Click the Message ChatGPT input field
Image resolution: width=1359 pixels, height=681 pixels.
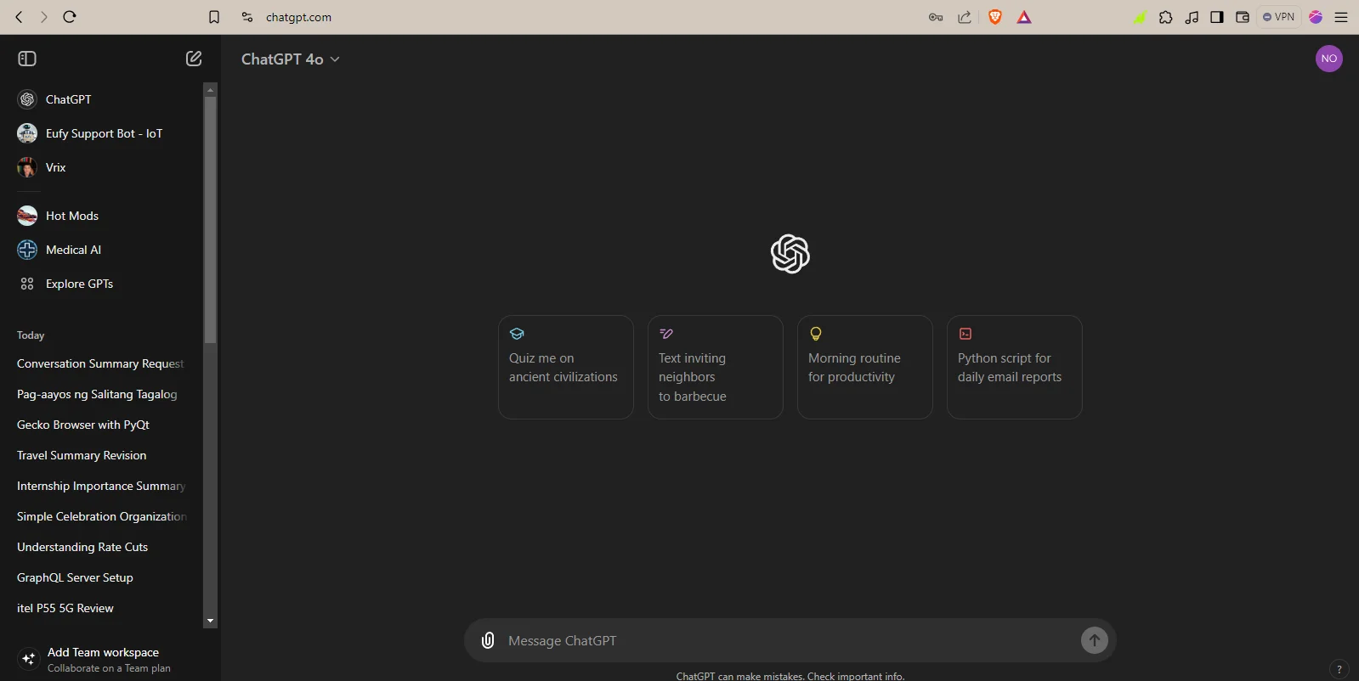(789, 640)
